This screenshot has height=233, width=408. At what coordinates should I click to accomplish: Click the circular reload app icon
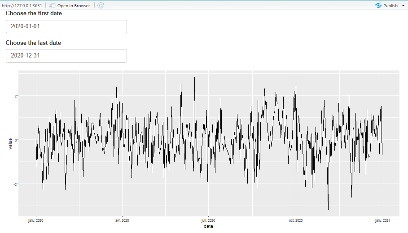tap(101, 5)
